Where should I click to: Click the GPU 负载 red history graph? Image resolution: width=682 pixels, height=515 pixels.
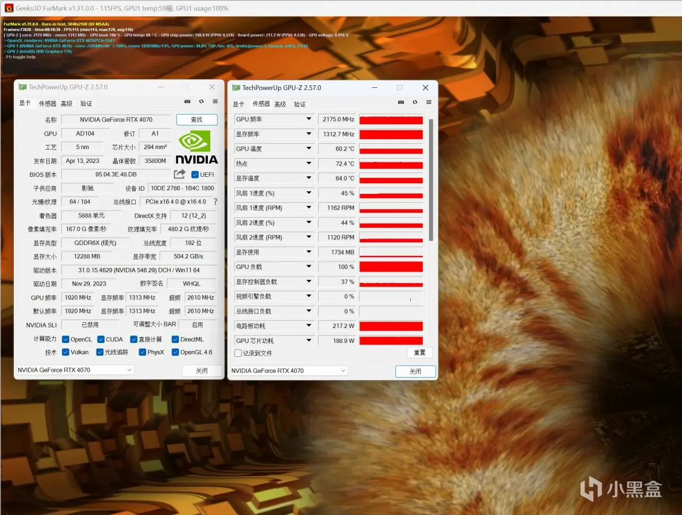[x=391, y=267]
